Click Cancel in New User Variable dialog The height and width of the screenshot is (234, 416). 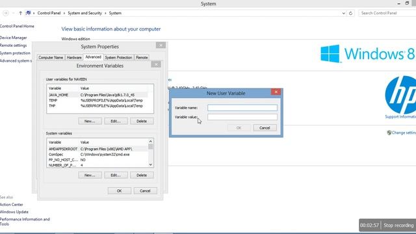(x=265, y=128)
